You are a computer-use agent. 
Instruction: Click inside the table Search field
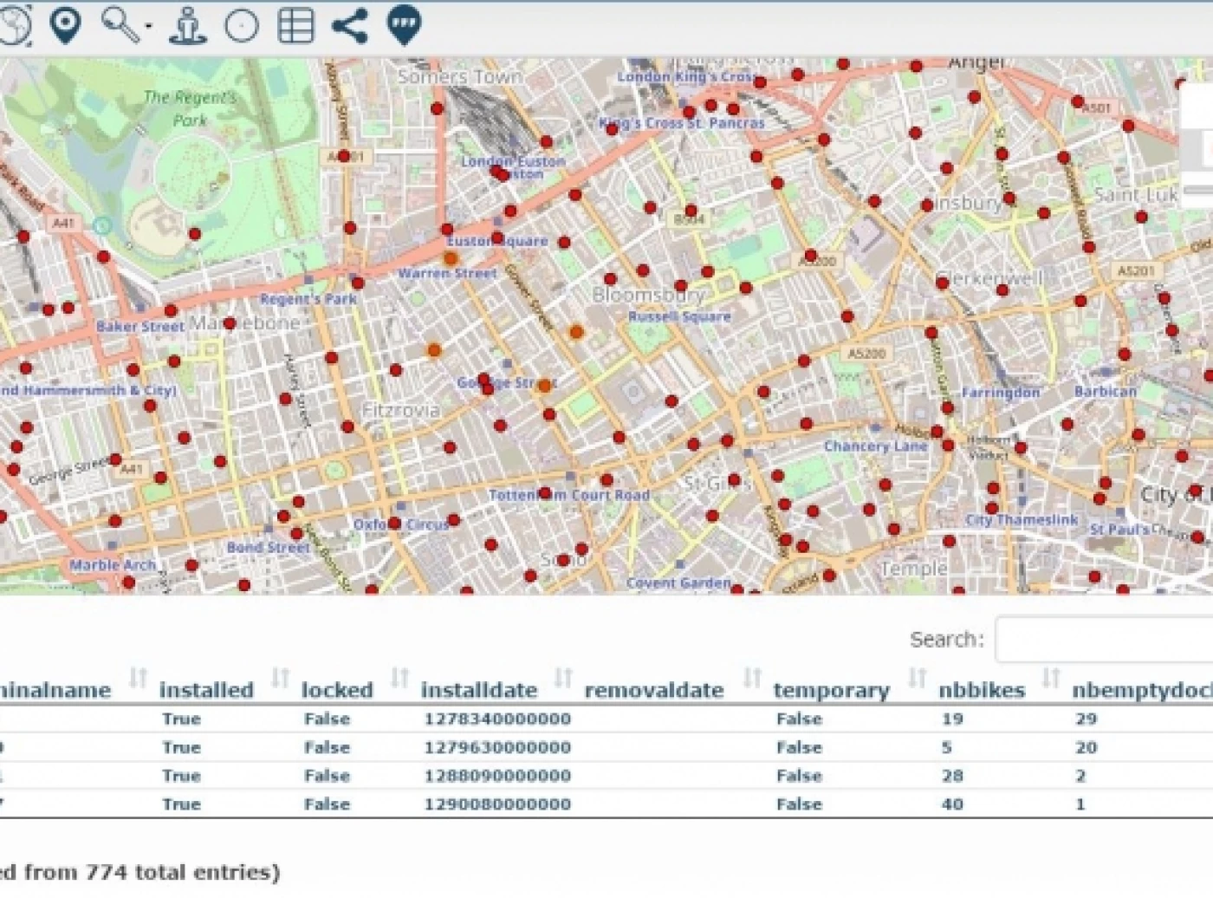point(1102,640)
